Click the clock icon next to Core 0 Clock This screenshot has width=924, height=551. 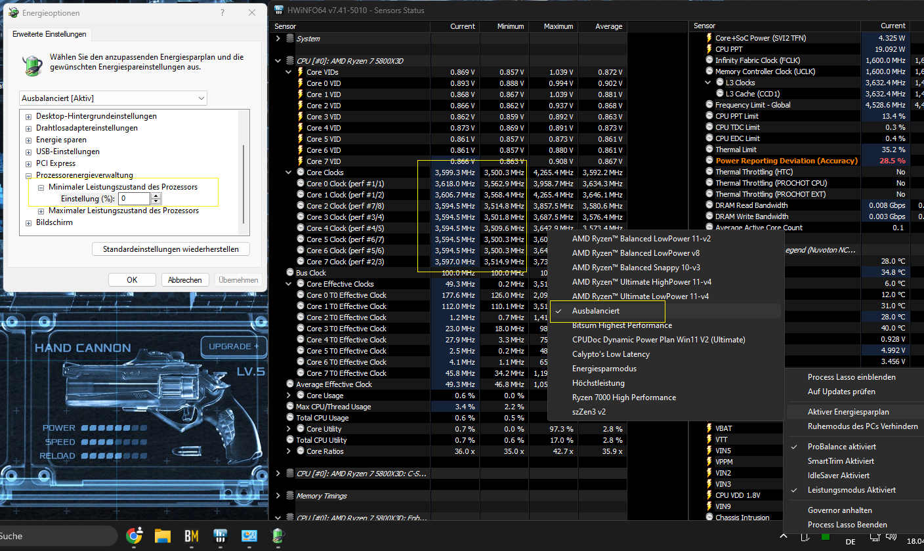(x=301, y=184)
